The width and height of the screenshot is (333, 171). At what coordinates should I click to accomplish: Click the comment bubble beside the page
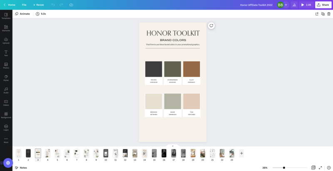click(x=211, y=26)
